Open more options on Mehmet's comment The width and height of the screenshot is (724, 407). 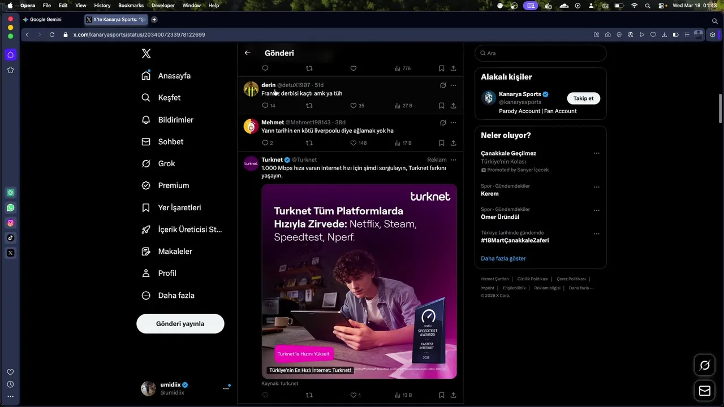[453, 123]
